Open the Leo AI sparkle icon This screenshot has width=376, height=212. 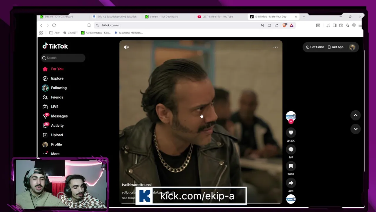click(x=348, y=25)
